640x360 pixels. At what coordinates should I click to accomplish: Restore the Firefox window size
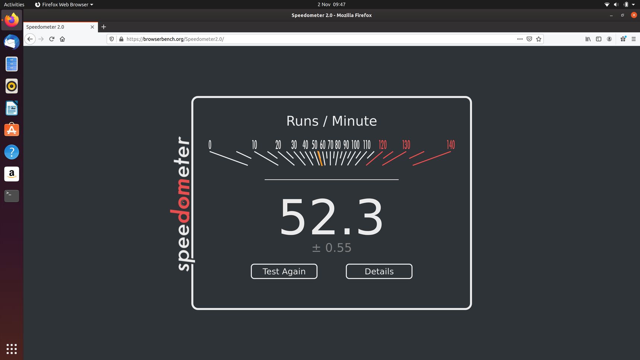click(623, 15)
